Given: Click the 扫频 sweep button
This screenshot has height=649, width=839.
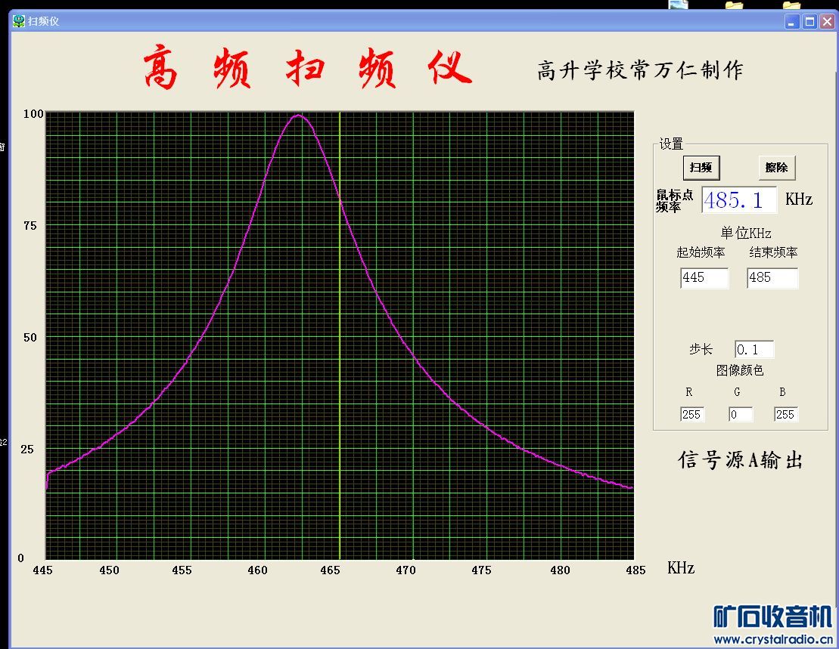Looking at the screenshot, I should [701, 168].
